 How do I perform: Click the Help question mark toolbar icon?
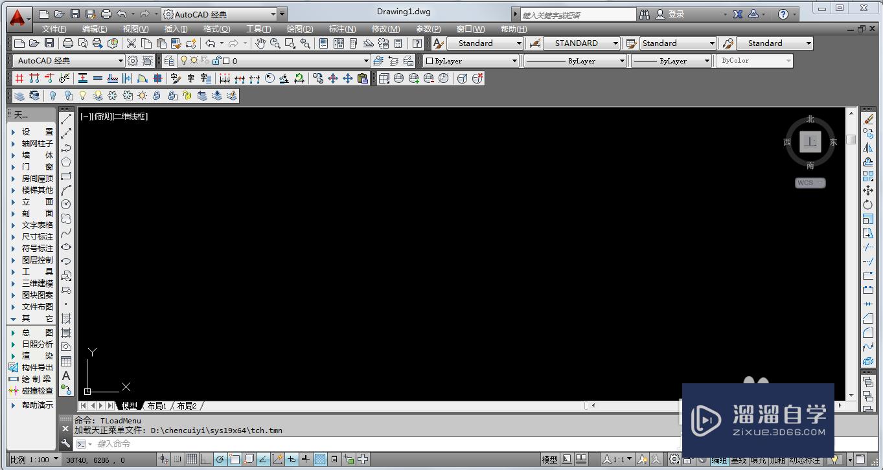click(x=418, y=43)
